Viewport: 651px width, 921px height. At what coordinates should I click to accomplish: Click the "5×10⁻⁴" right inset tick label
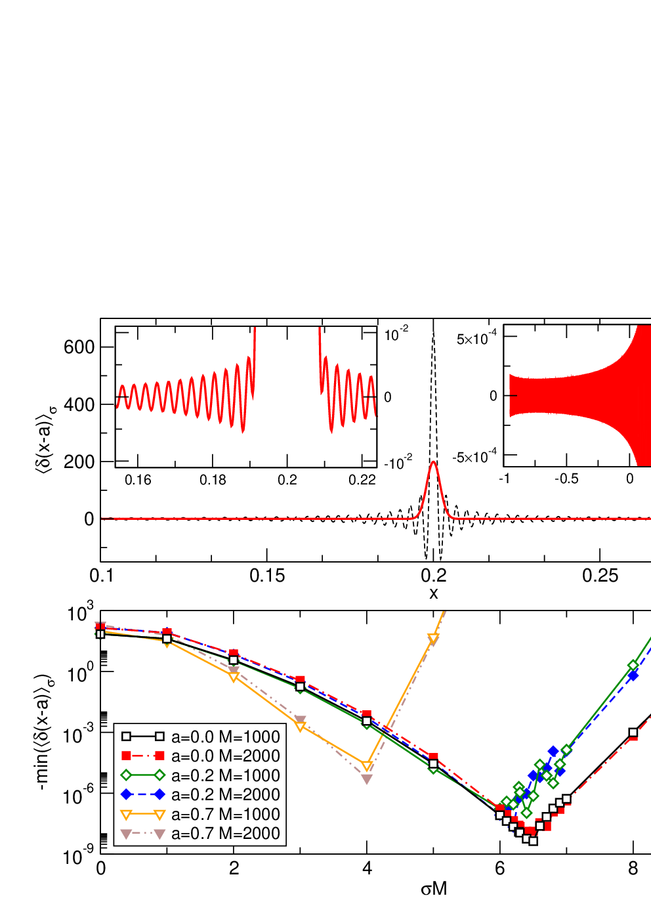pos(477,338)
